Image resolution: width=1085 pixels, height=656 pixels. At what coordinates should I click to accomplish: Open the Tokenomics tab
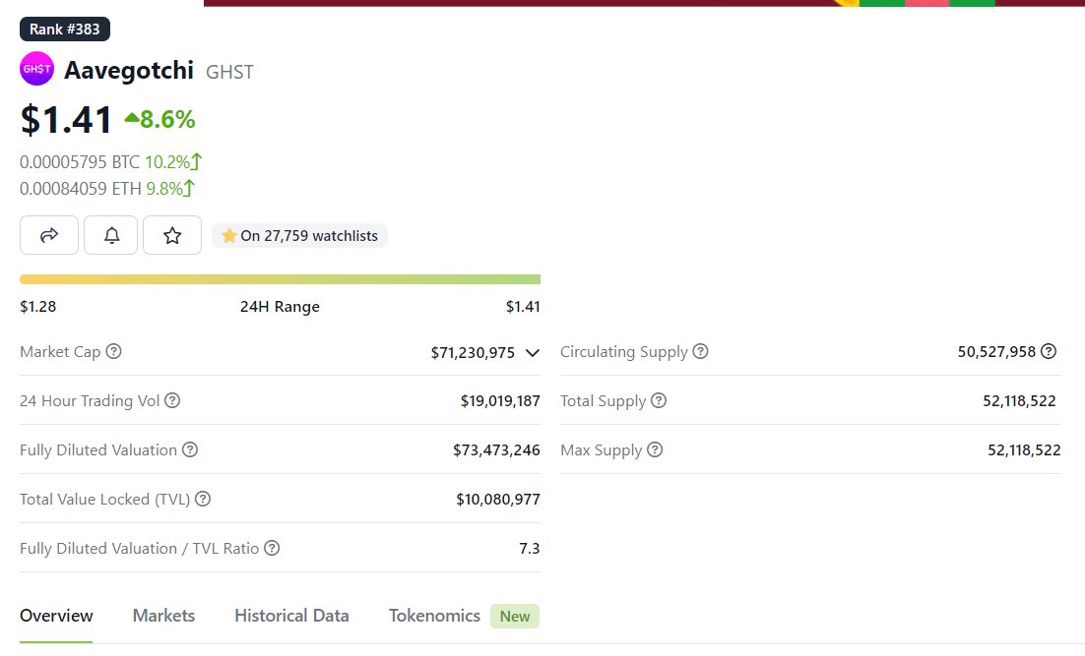click(x=434, y=616)
